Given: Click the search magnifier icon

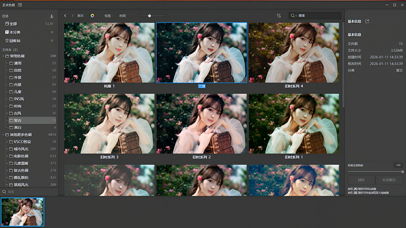Looking at the screenshot, I should (x=293, y=16).
